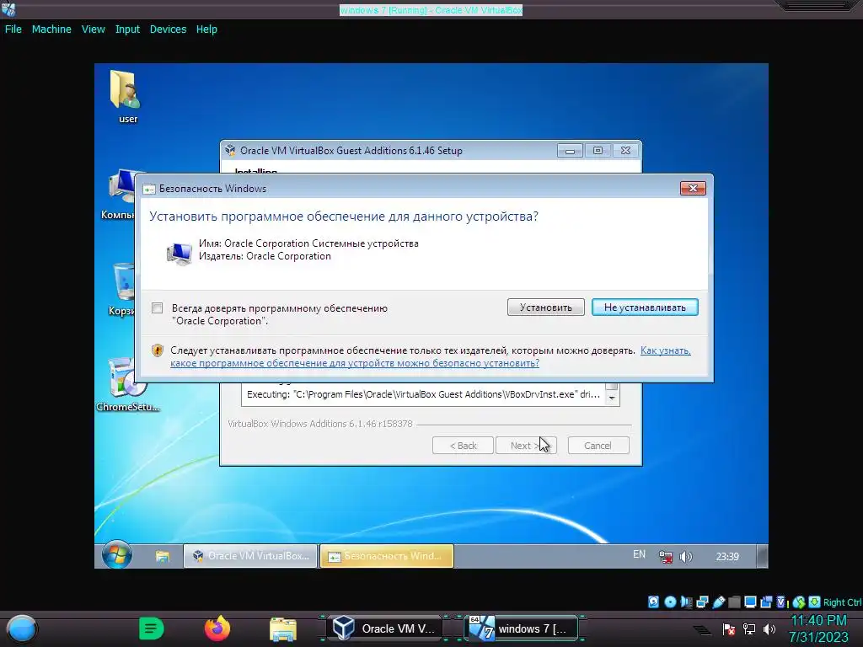Image resolution: width=863 pixels, height=647 pixels.
Task: Click the Установить (Install) button
Action: 546,307
